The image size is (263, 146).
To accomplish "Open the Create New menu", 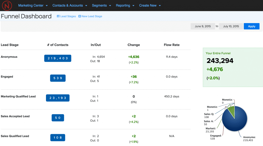I will (x=150, y=5).
